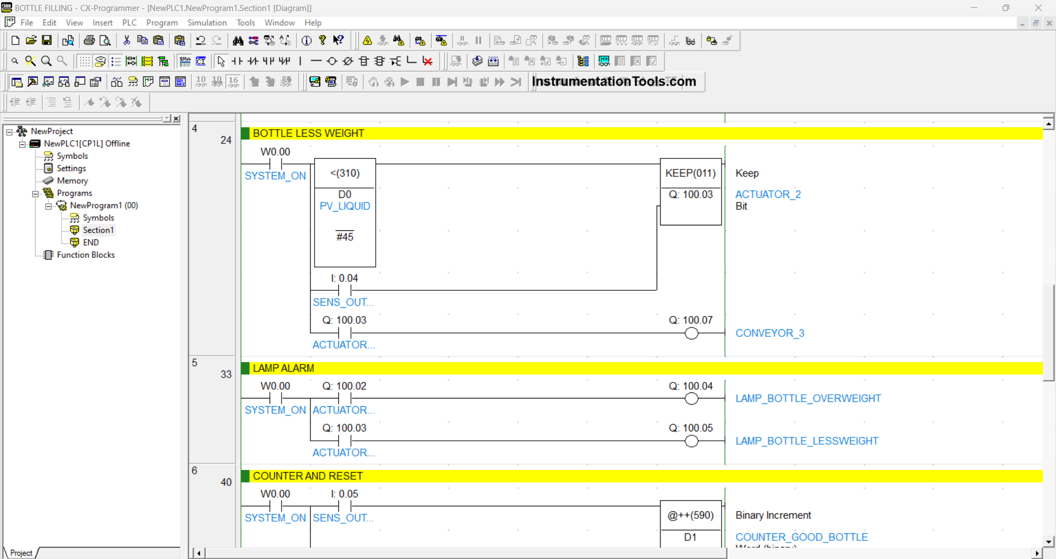Screen dimensions: 1056x559
Task: Open a project with the Open folder icon
Action: click(31, 40)
